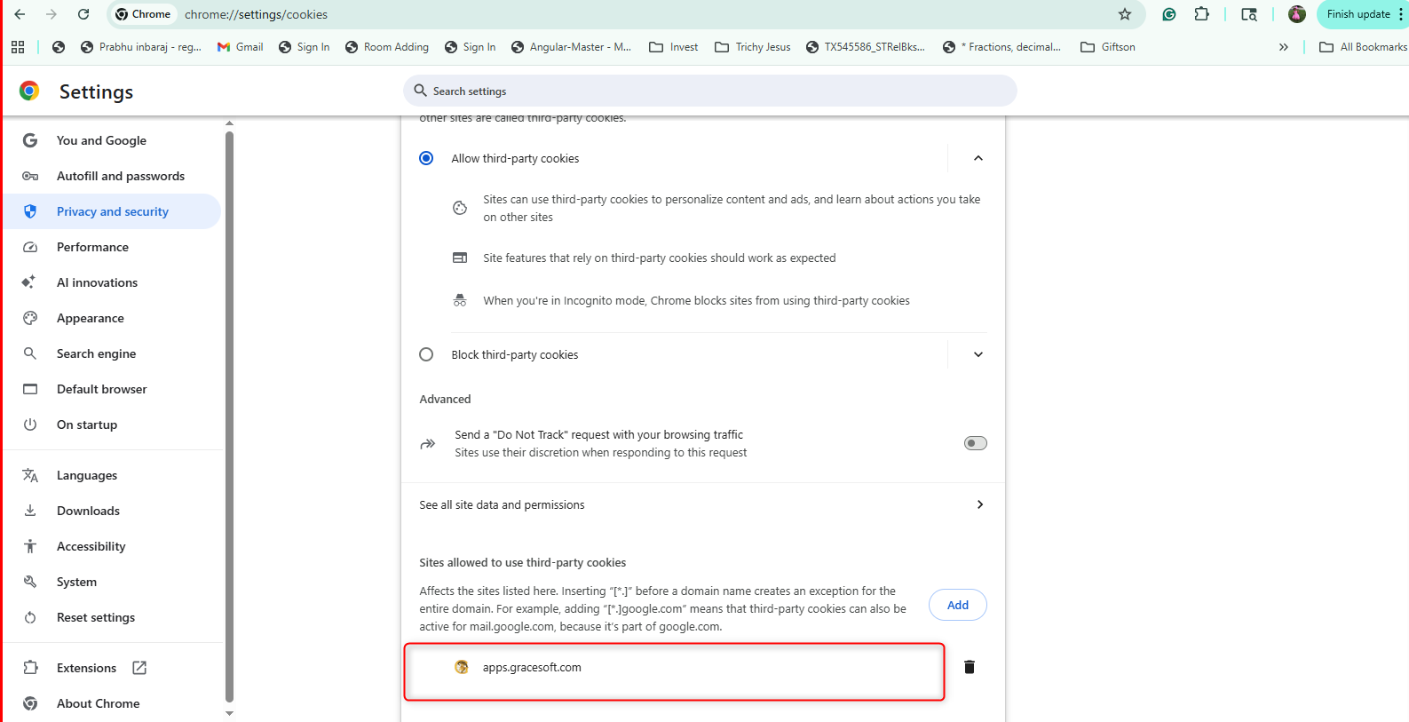This screenshot has height=722, width=1409.
Task: Toggle the Do Not Track switch
Action: pyautogui.click(x=976, y=443)
